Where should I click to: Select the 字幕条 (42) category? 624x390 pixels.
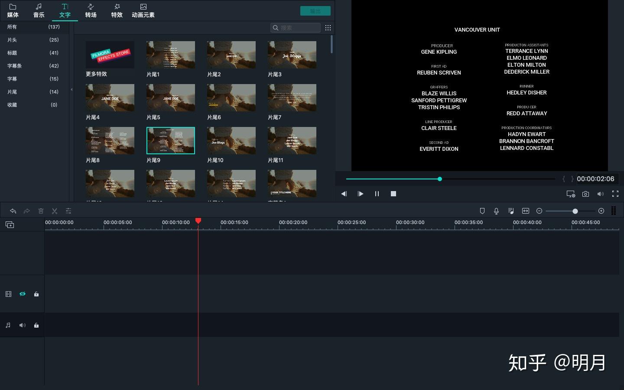(34, 66)
